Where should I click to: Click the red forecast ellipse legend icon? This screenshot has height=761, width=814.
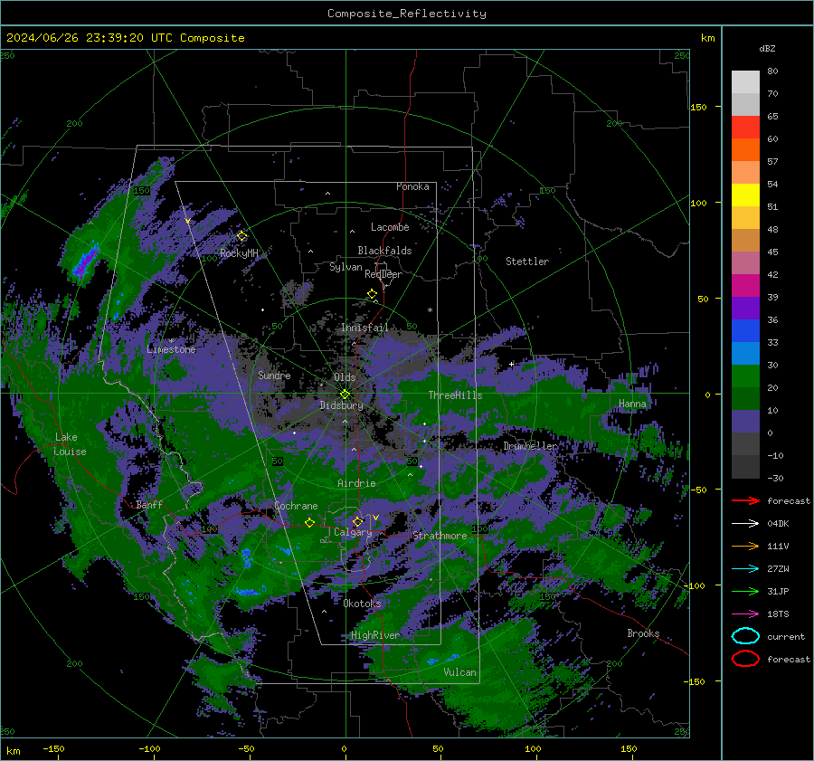745,659
